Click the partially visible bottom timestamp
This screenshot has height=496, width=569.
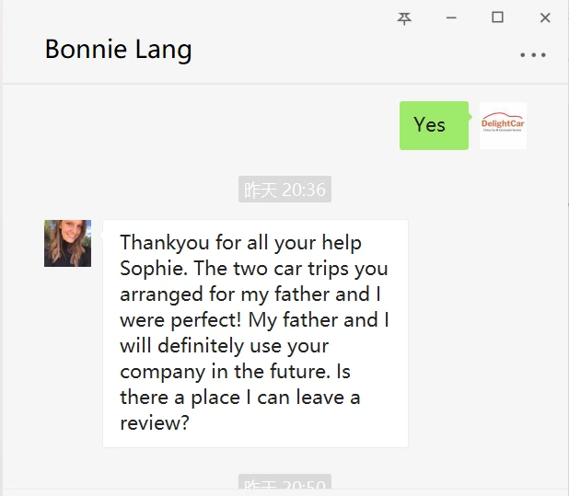pos(284,487)
